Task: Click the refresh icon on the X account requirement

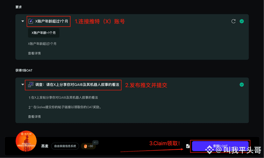Action: click(233, 21)
